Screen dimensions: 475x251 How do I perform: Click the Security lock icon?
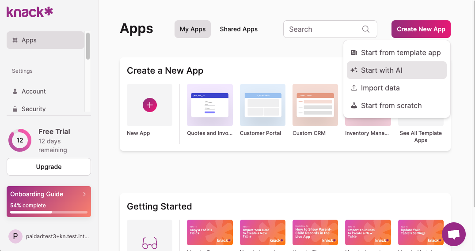coord(15,109)
